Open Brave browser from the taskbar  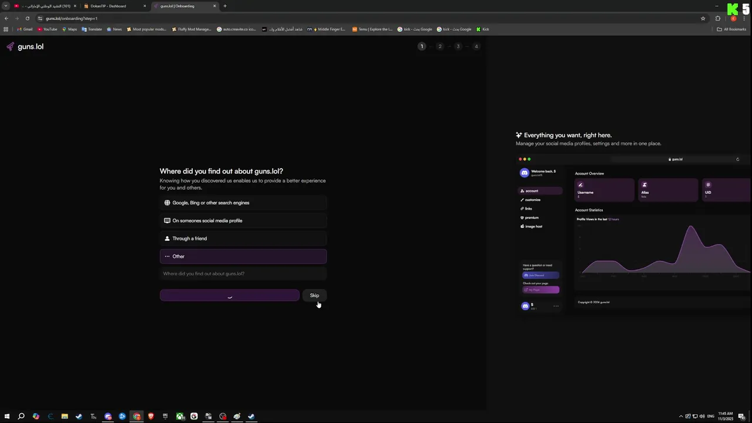coord(151,417)
